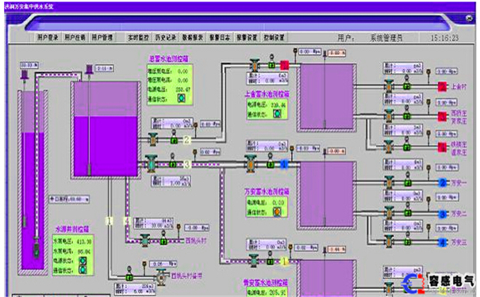Open the 用户登录 user login button
Image resolution: width=480 pixels, height=297 pixels.
click(x=48, y=37)
